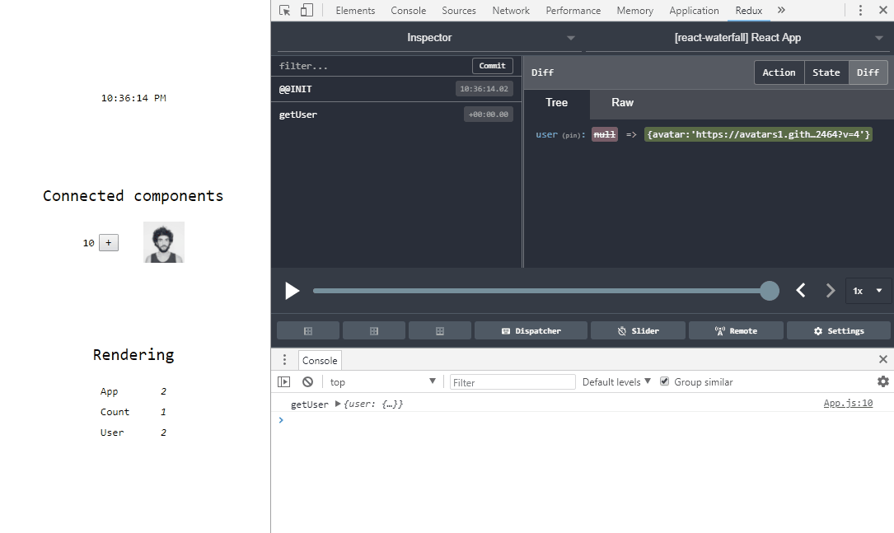The image size is (894, 533).
Task: Switch to the Elements tab
Action: click(x=355, y=10)
